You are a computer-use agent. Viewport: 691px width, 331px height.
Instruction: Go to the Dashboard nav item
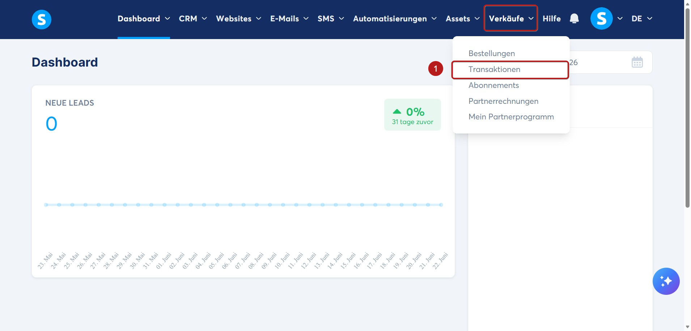tap(139, 18)
